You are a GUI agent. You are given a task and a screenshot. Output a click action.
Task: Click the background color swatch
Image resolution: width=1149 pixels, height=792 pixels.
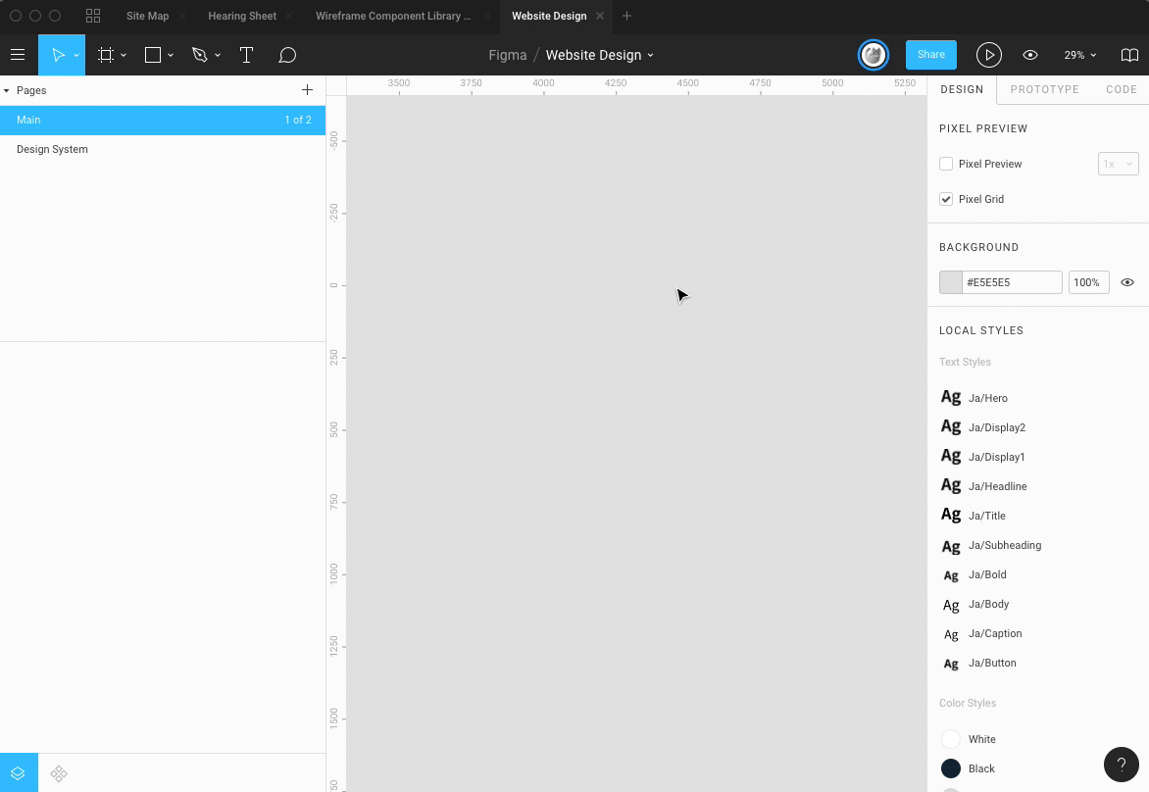(950, 282)
